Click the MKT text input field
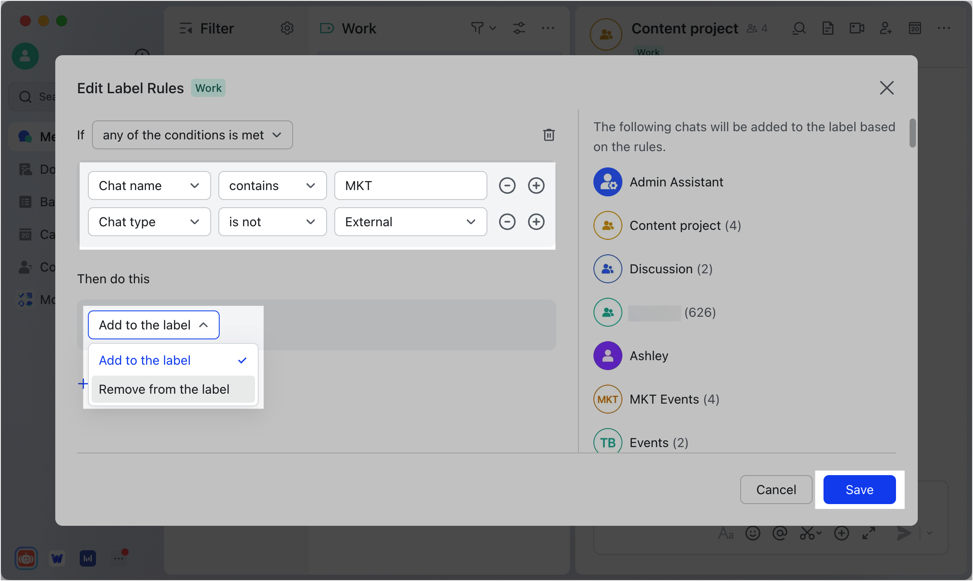 click(410, 186)
